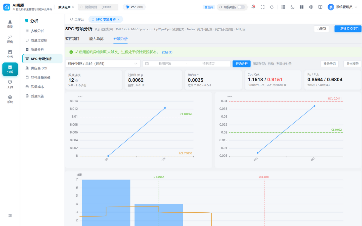362x226 pixels.
Task: Click the circular reload icon in top bar
Action: (x=272, y=7)
